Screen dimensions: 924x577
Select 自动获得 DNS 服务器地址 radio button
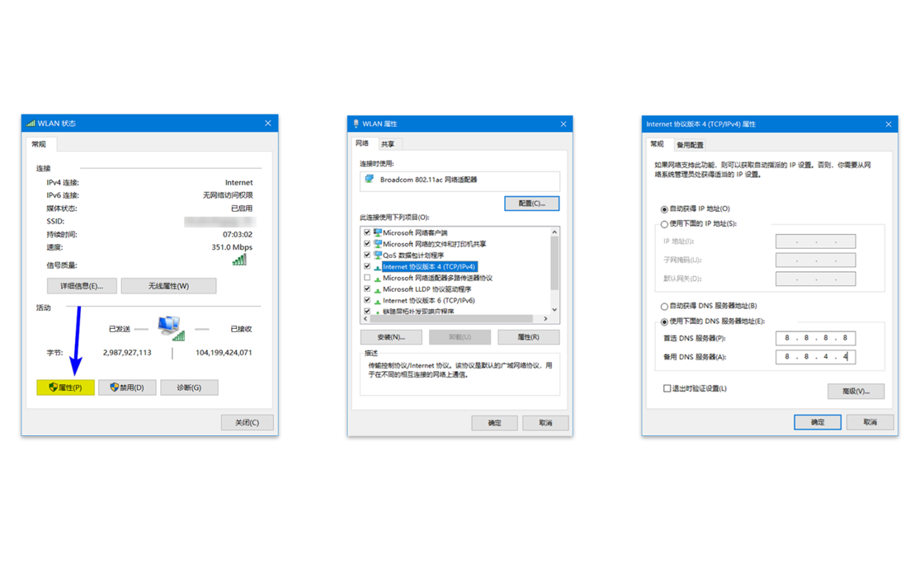[664, 305]
